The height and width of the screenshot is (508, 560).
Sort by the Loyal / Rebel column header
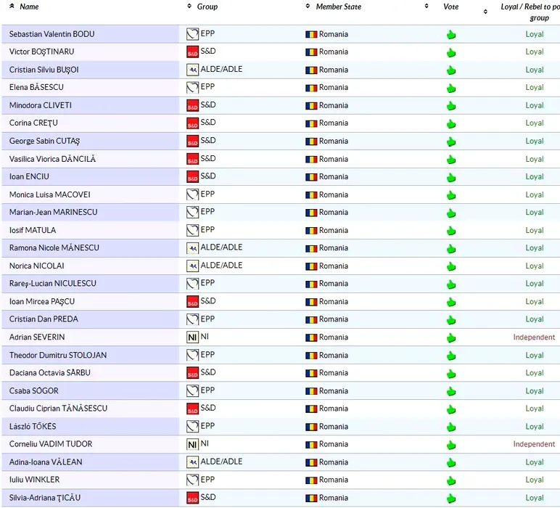click(530, 11)
